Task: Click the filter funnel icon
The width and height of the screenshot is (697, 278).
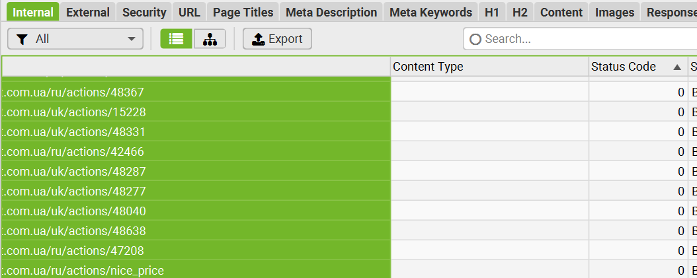Action: (x=21, y=40)
